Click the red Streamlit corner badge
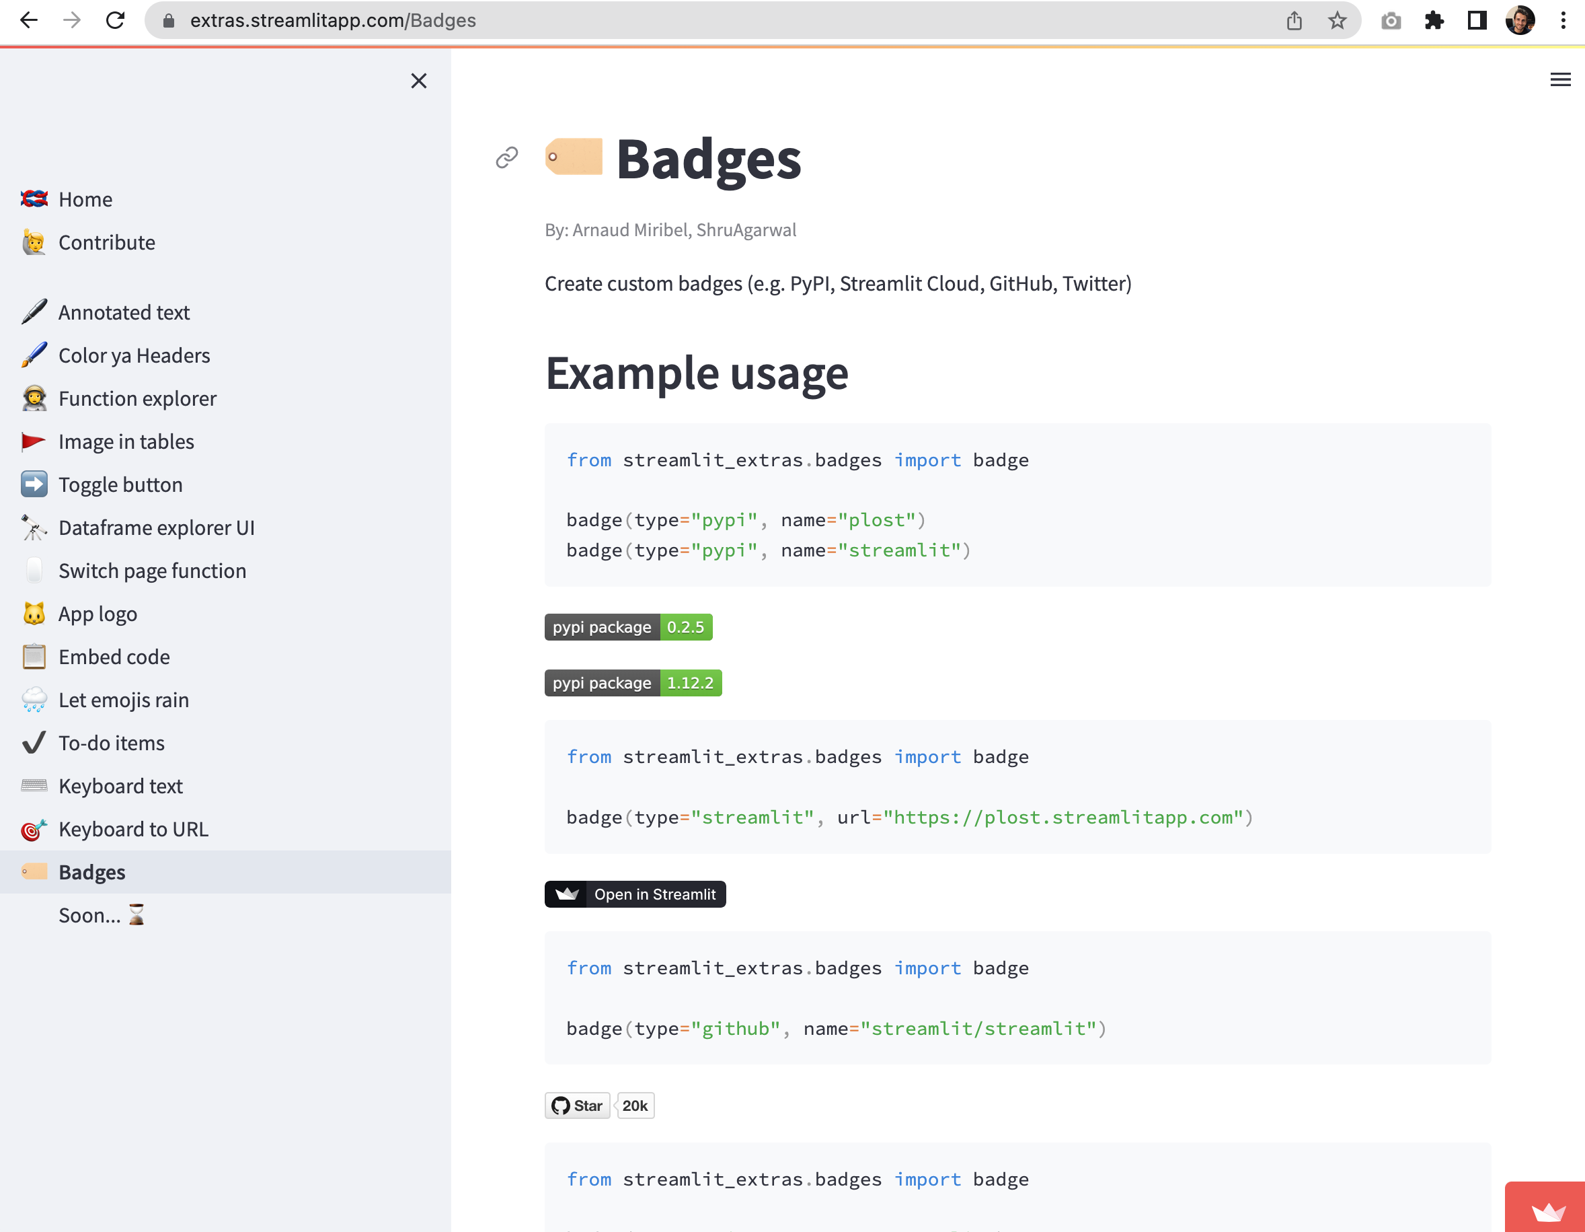The width and height of the screenshot is (1585, 1232). tap(1546, 1208)
